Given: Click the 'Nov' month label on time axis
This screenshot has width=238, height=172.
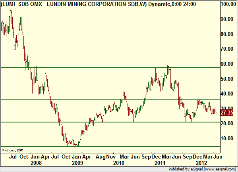Looking at the screenshot, I should (x=111, y=157).
